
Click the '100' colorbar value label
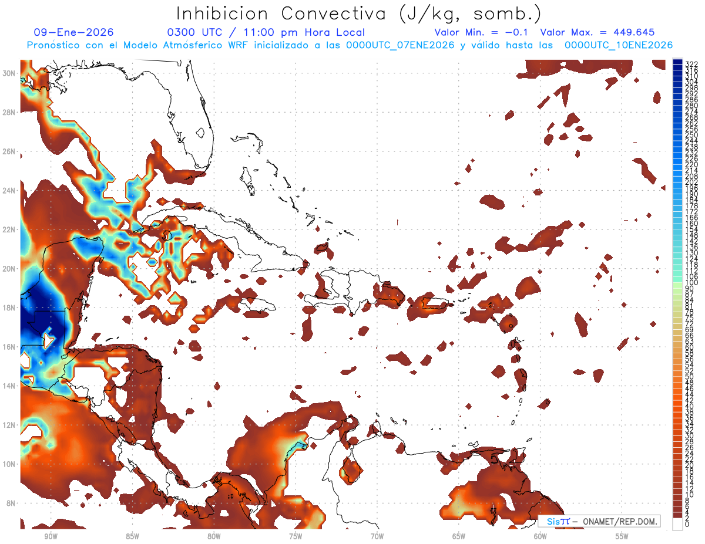click(691, 283)
